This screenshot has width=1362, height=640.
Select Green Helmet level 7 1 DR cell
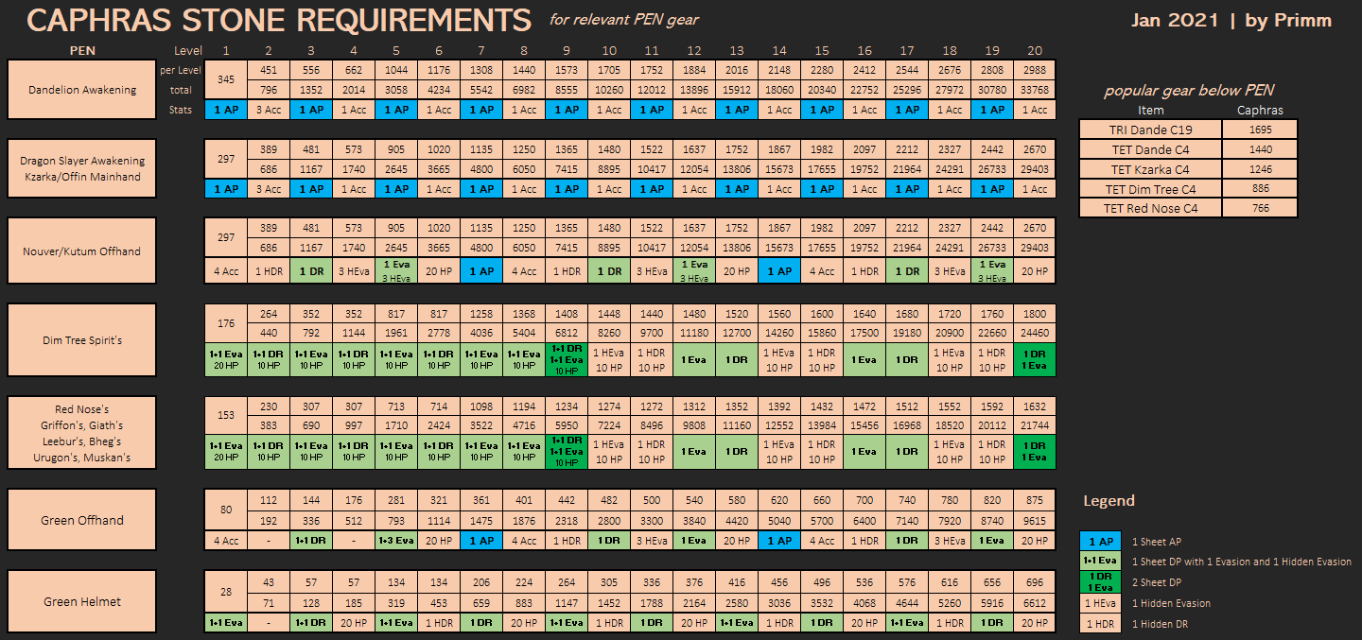[481, 622]
